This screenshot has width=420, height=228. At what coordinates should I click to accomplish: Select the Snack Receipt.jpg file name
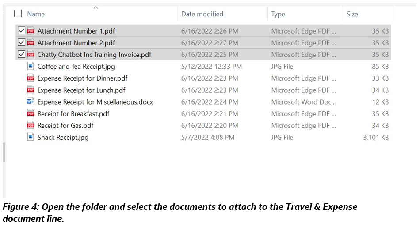pyautogui.click(x=63, y=138)
